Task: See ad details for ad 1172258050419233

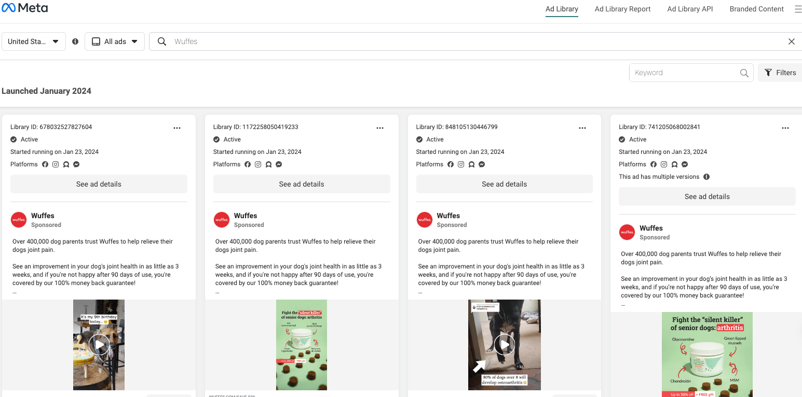Action: coord(302,184)
